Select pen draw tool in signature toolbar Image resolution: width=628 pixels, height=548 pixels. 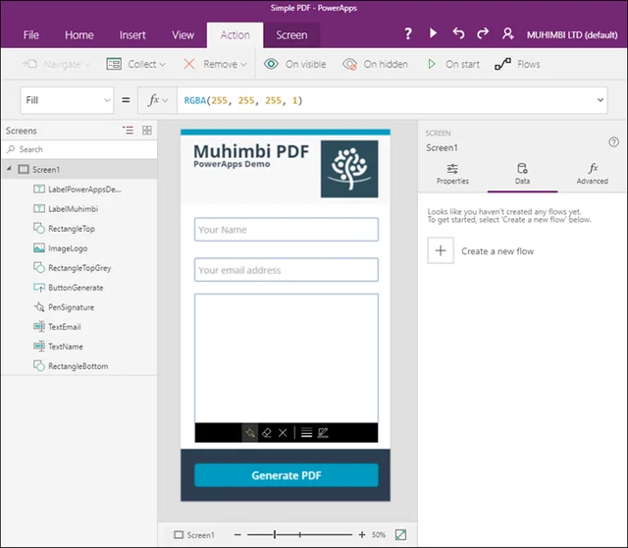pos(250,432)
